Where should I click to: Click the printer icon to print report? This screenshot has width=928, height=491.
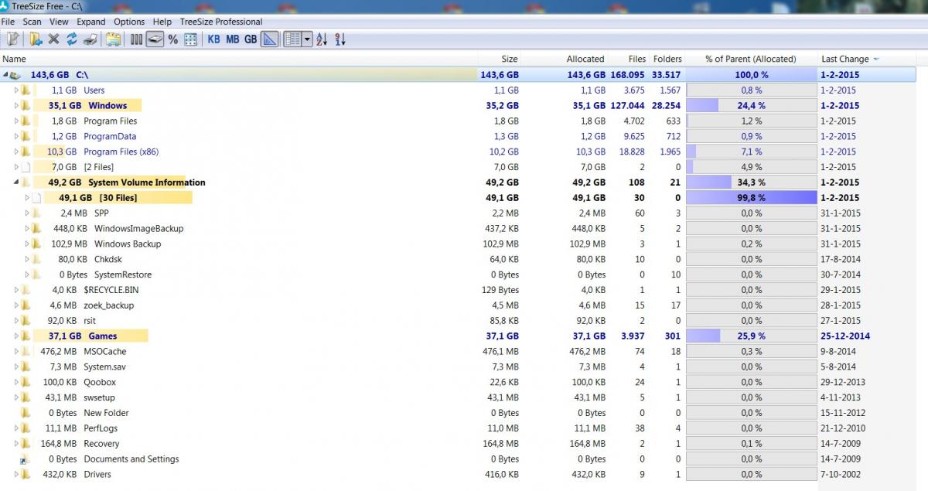pos(90,39)
